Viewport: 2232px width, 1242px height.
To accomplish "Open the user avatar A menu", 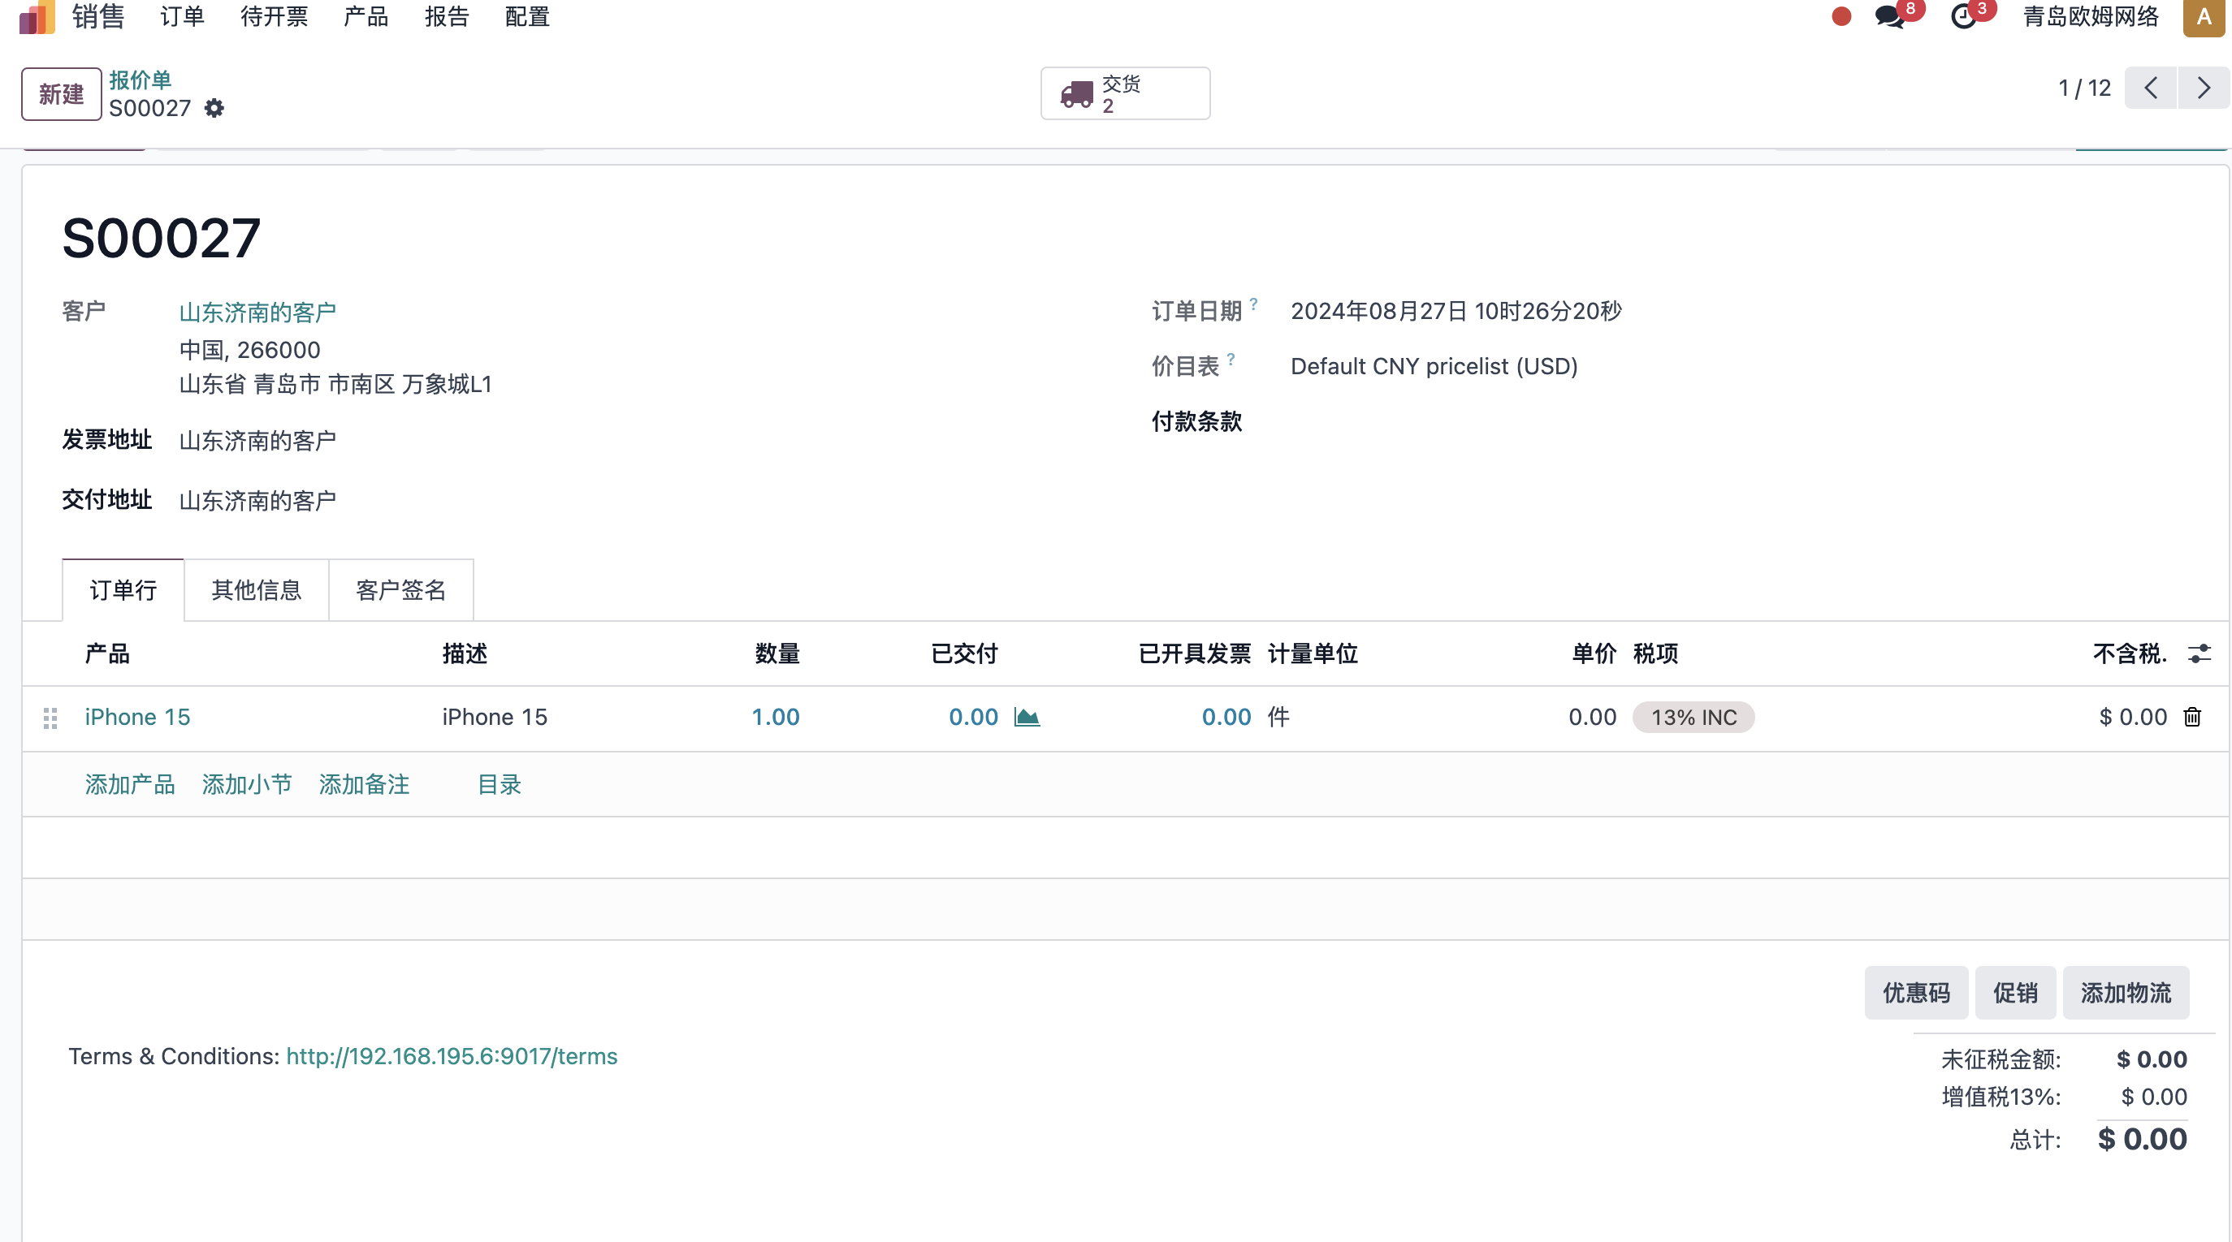I will pos(2204,17).
